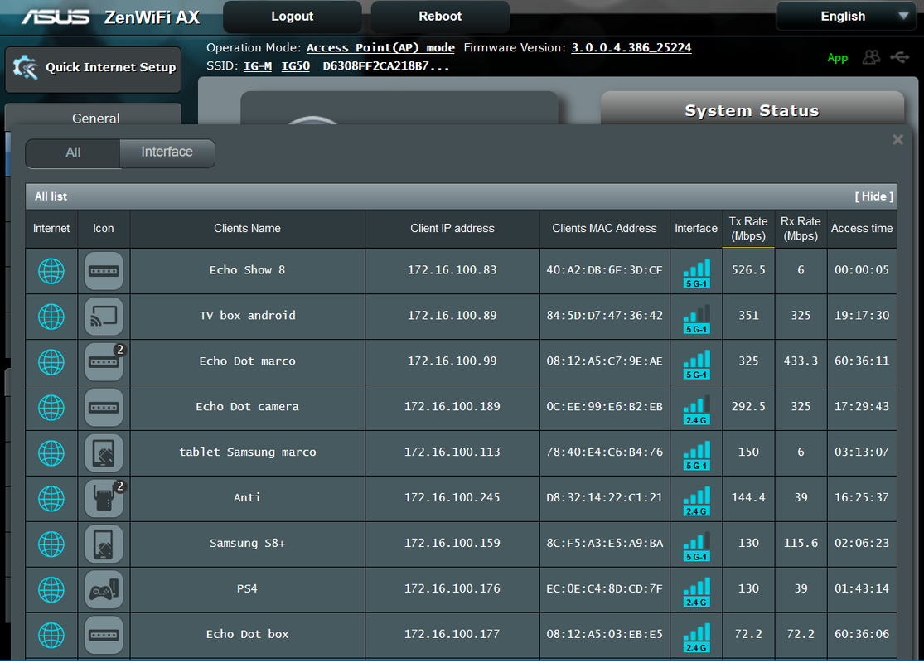Open Quick Internet Setup
Viewport: 924px width, 663px height.
point(93,69)
